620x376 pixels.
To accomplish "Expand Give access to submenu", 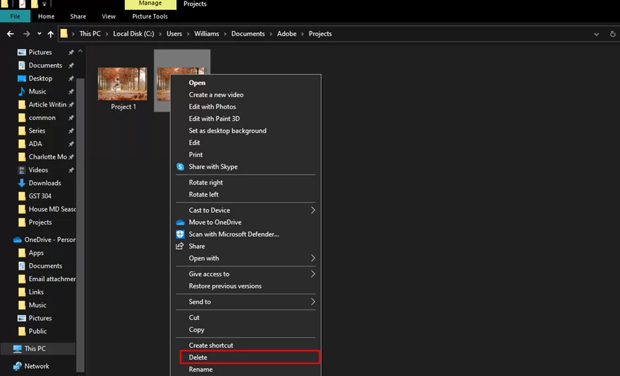I will click(x=313, y=274).
